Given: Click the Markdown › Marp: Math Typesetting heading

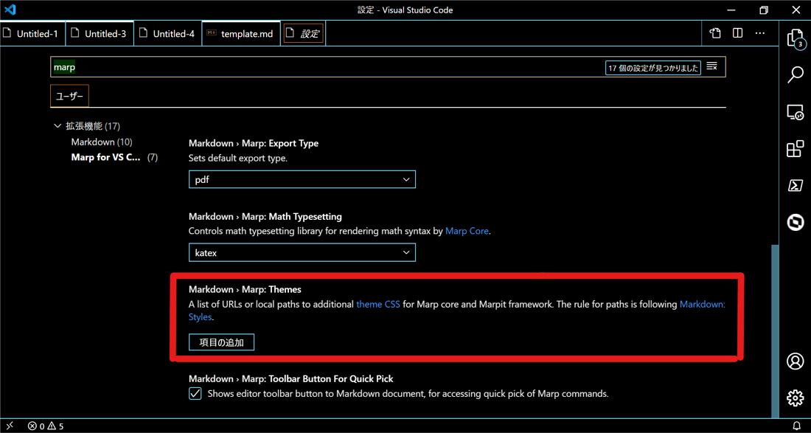Looking at the screenshot, I should point(265,216).
